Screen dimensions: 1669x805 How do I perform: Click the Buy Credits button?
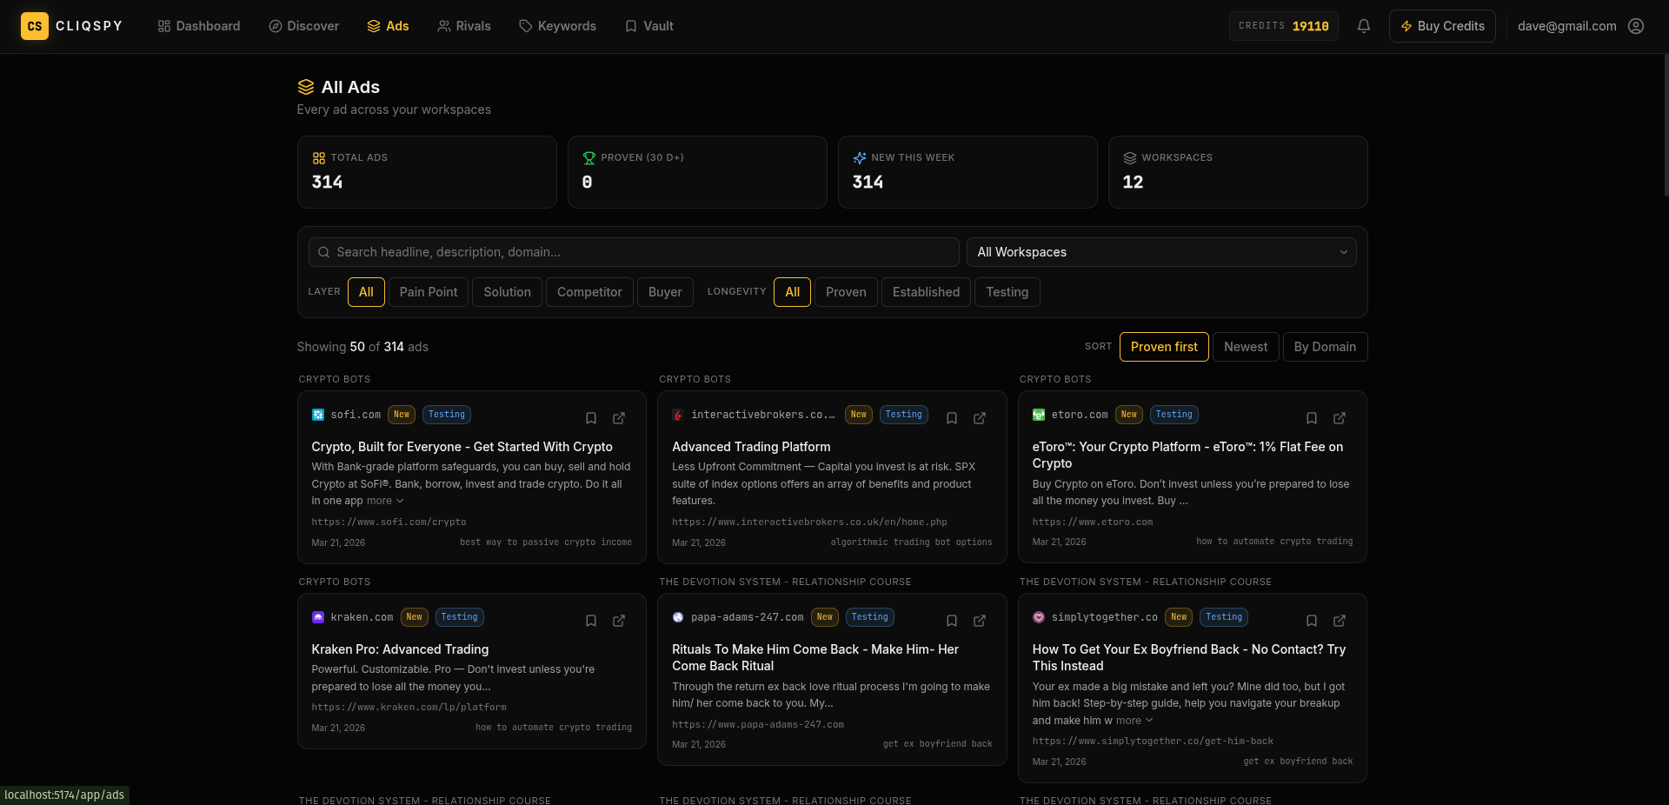point(1441,26)
